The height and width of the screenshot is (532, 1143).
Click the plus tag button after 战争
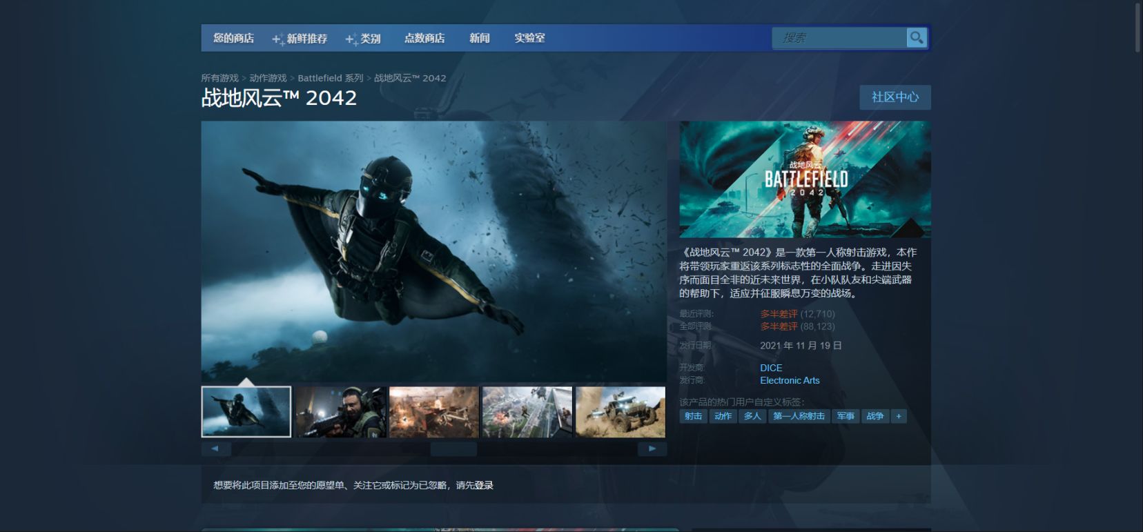(898, 416)
